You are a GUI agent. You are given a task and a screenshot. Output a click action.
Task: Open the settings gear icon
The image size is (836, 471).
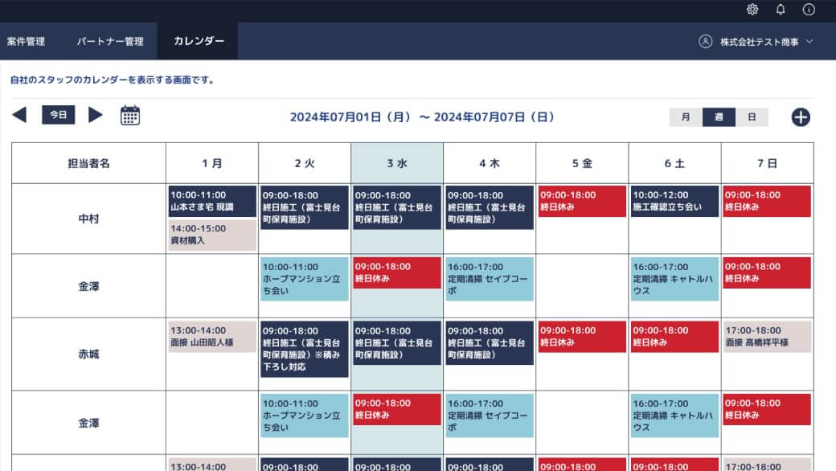click(x=752, y=10)
